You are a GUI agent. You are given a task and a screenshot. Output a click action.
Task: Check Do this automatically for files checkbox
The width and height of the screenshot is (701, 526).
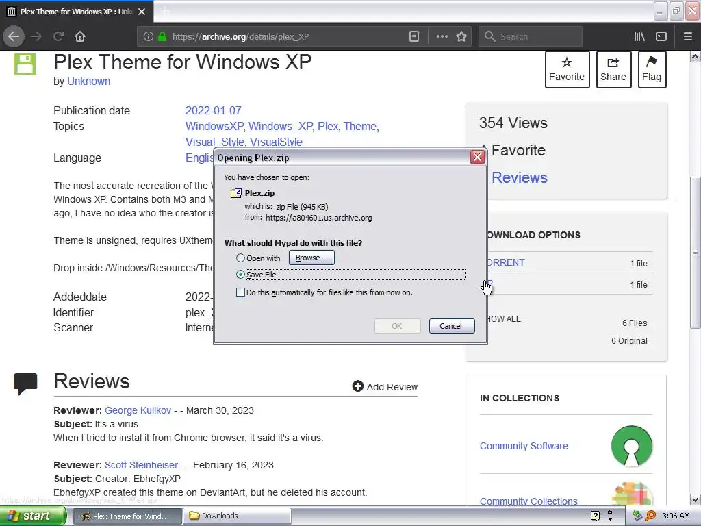(x=240, y=292)
